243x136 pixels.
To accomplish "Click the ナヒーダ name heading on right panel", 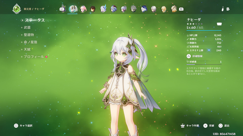I will [194, 20].
